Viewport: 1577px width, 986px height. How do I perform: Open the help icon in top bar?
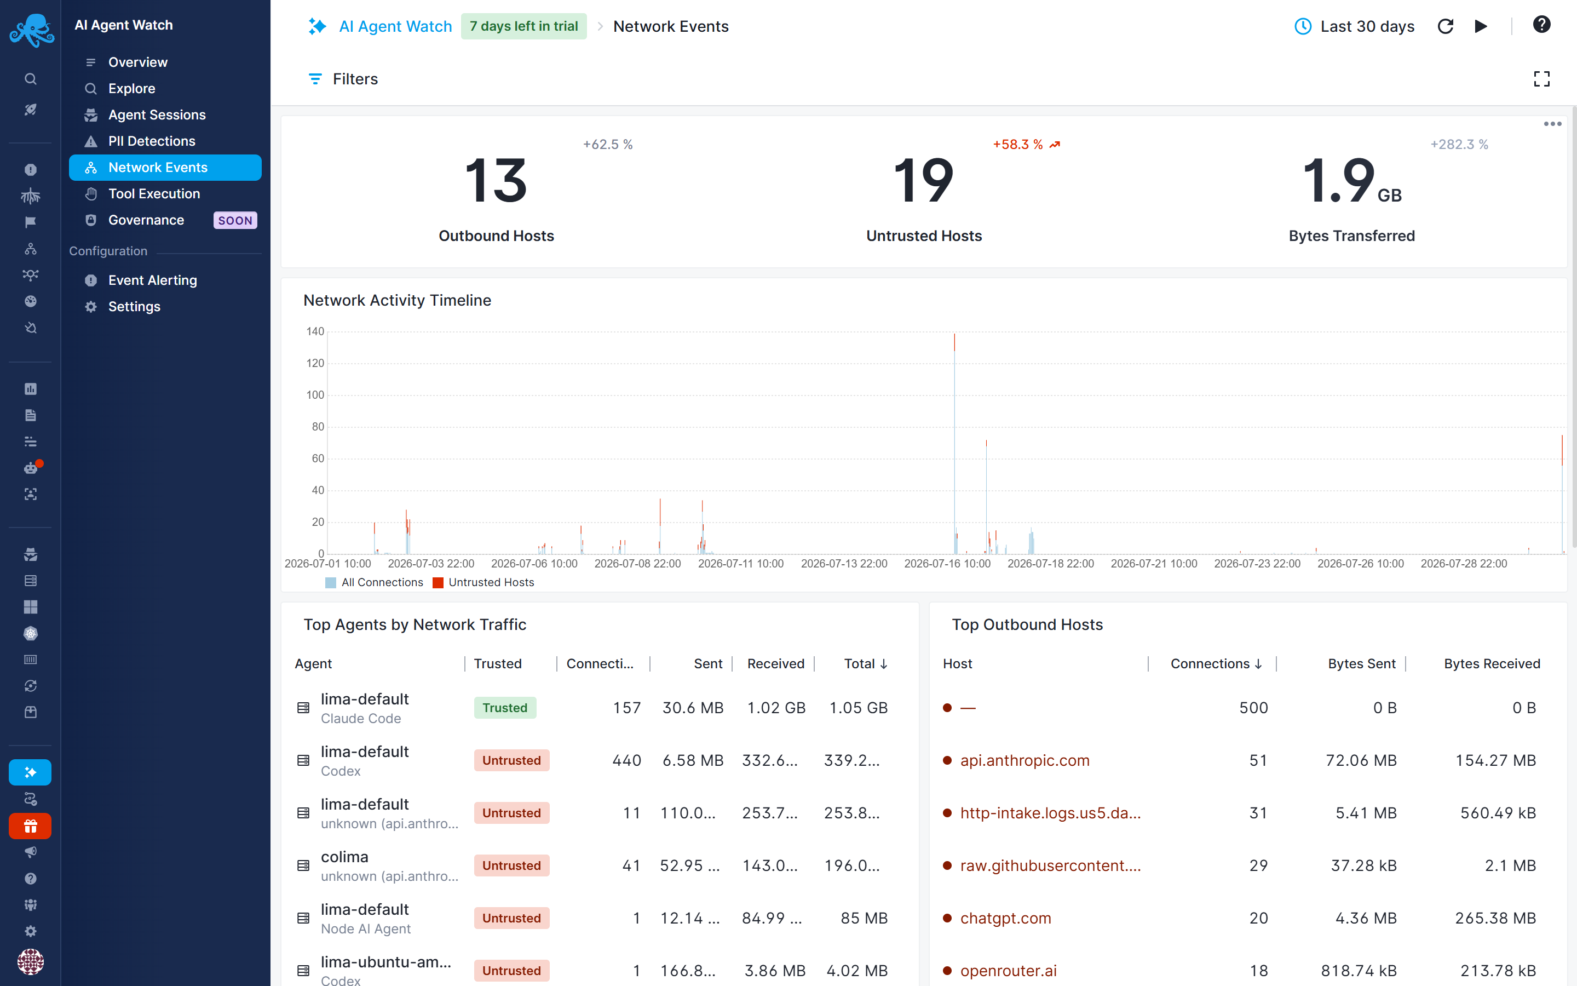(1541, 25)
